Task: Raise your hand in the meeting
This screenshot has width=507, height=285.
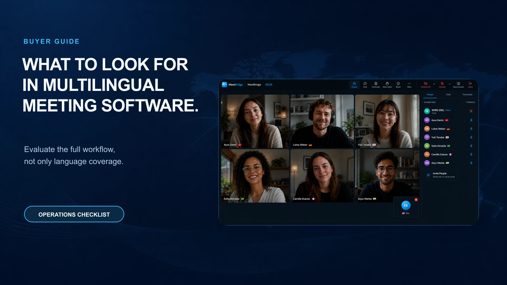Action: 387,85
